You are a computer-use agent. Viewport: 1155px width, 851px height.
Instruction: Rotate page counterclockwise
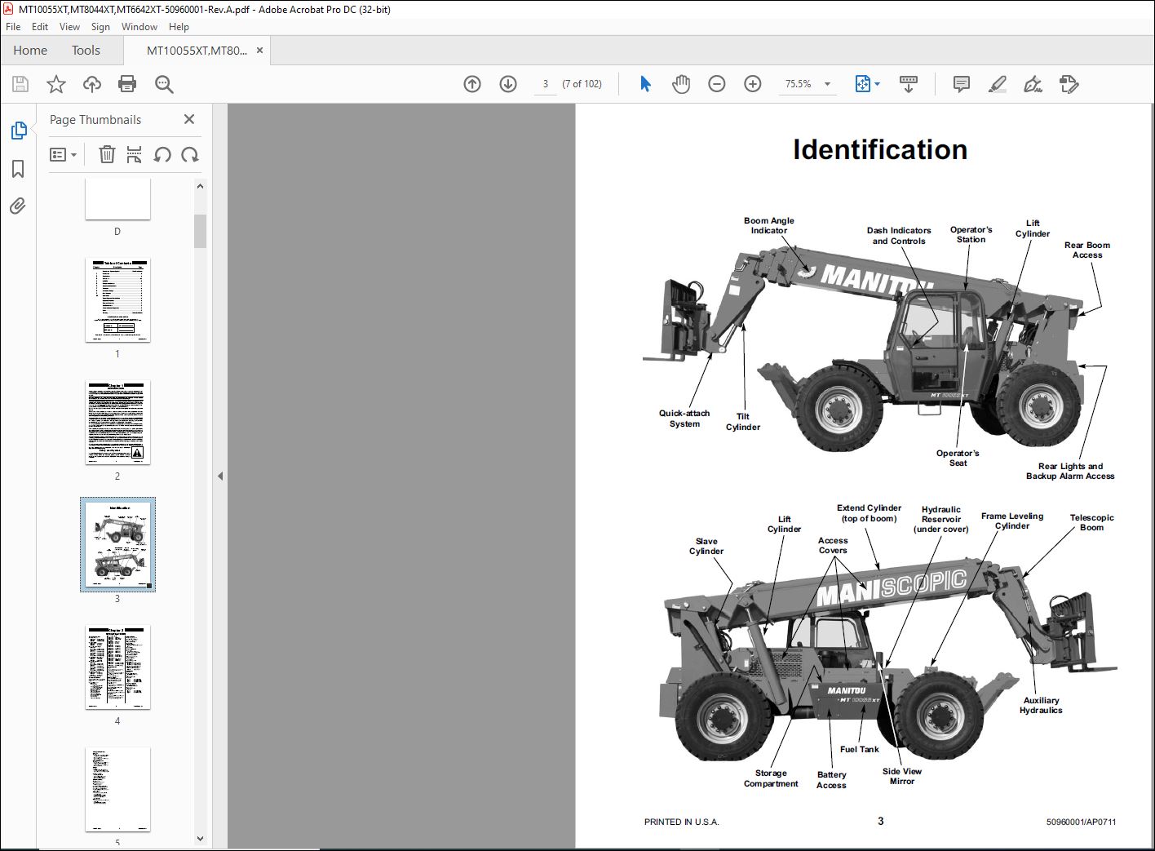coord(162,154)
